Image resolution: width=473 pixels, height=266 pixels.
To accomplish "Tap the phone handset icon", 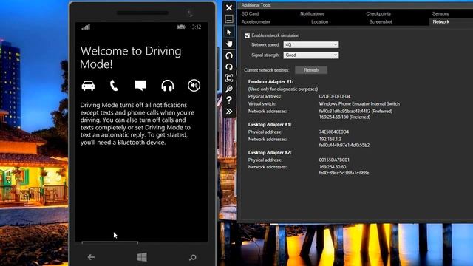I will tap(114, 86).
